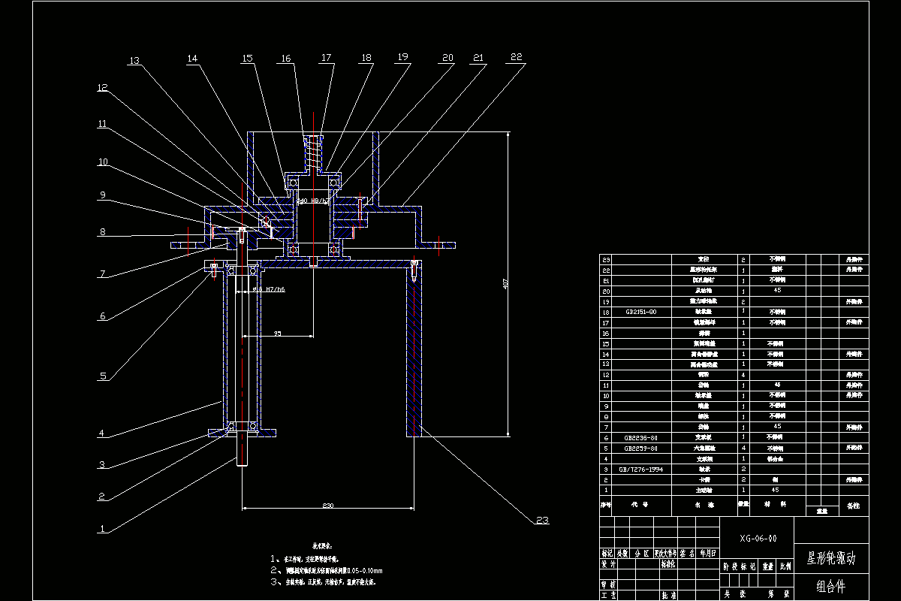The height and width of the screenshot is (601, 901).
Task: Click the part callout number 6
Action: (x=102, y=316)
